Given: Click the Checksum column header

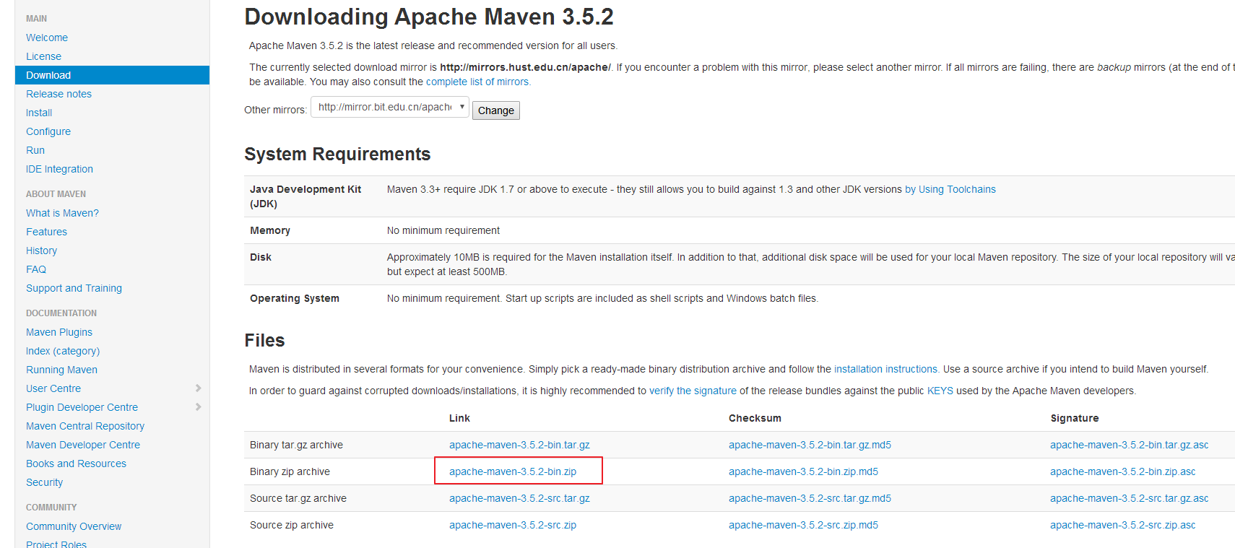Looking at the screenshot, I should (x=755, y=418).
